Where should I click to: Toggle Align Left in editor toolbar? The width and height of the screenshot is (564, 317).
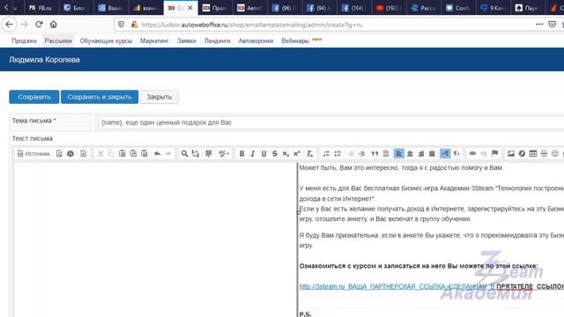tap(399, 154)
